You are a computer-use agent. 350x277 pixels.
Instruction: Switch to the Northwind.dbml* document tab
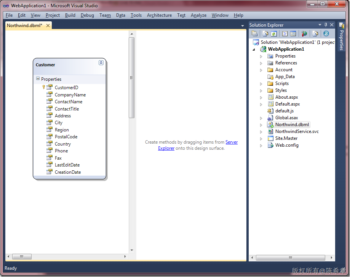[24, 26]
